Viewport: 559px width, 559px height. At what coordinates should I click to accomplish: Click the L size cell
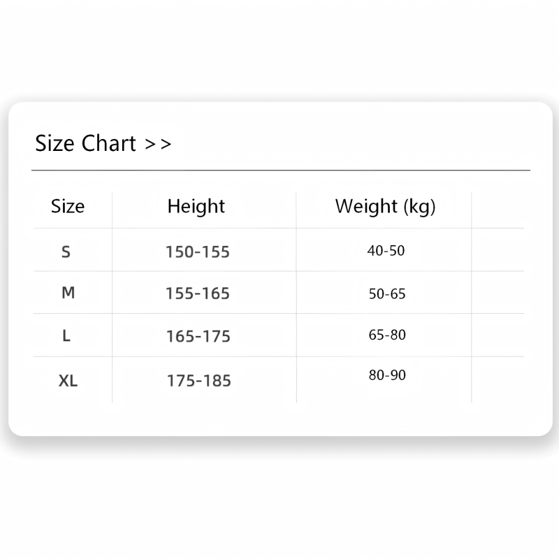[66, 336]
